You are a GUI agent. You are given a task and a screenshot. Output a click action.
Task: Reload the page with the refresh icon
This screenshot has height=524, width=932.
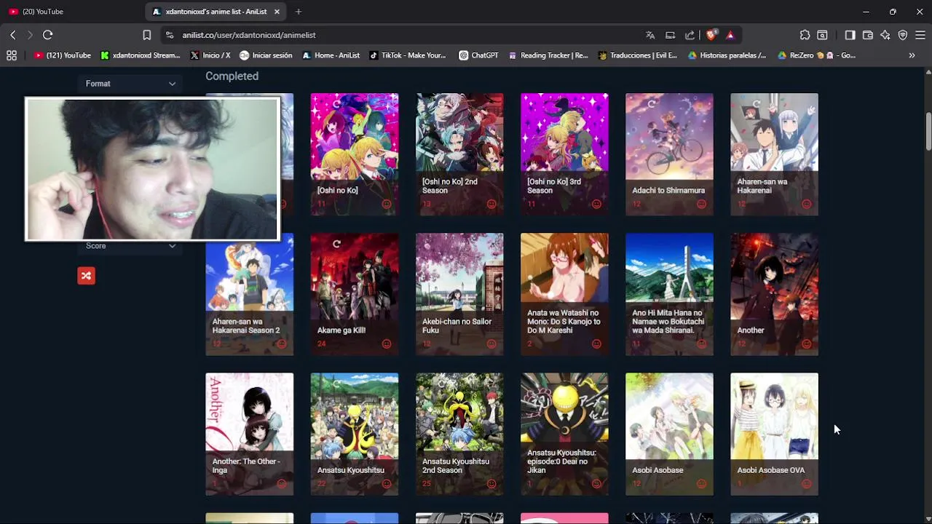coord(48,35)
